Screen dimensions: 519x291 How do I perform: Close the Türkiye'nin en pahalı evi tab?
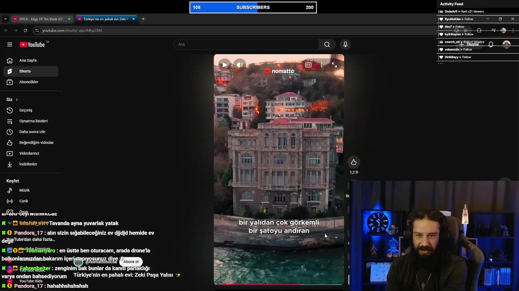pos(133,19)
